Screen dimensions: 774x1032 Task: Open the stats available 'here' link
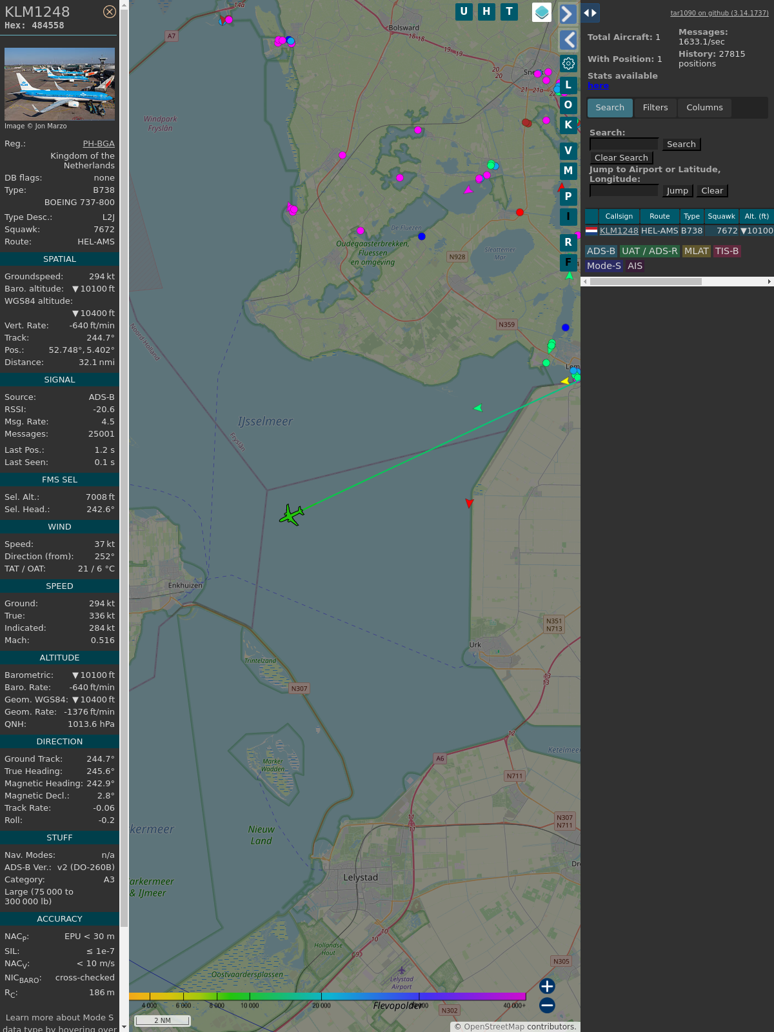(598, 86)
